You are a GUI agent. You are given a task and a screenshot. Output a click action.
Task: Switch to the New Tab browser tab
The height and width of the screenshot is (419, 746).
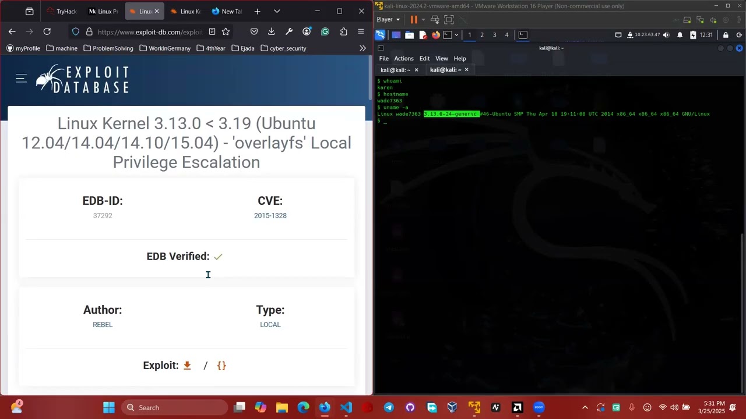227,11
